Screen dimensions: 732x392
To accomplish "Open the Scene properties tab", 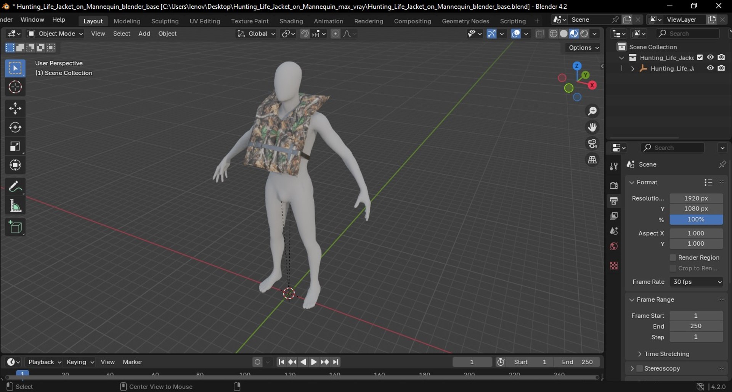I will pyautogui.click(x=614, y=231).
